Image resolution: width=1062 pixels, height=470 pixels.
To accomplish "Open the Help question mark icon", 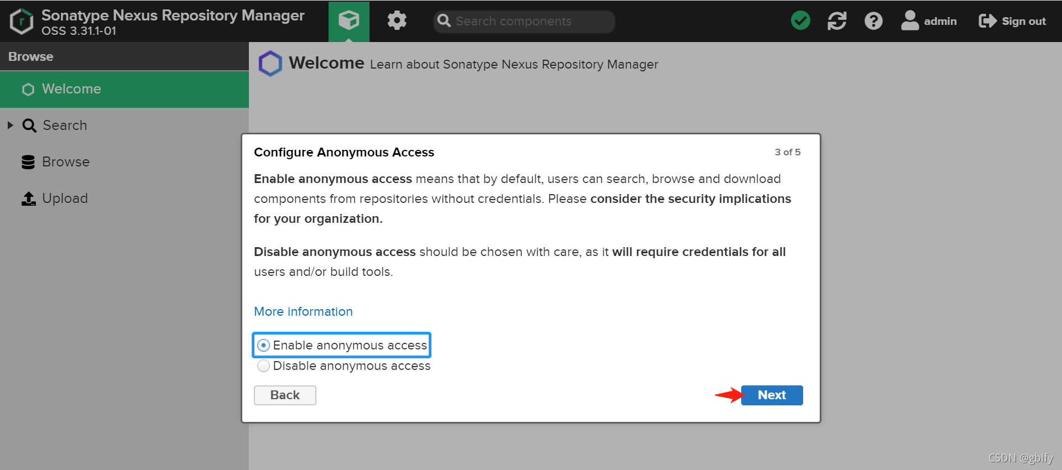I will [873, 21].
